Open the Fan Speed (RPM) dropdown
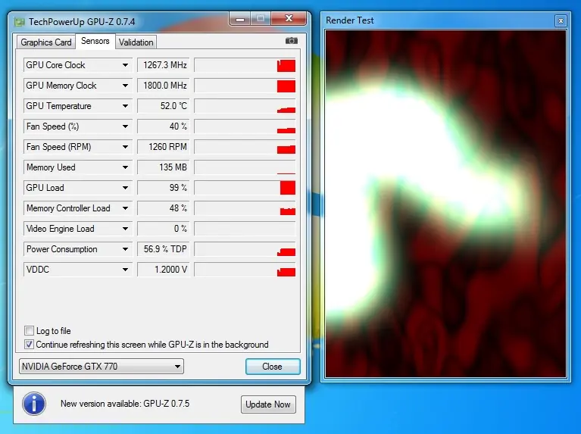 tap(125, 147)
